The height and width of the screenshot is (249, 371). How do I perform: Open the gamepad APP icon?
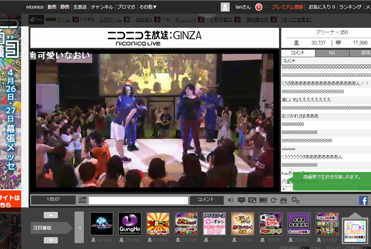point(283,200)
